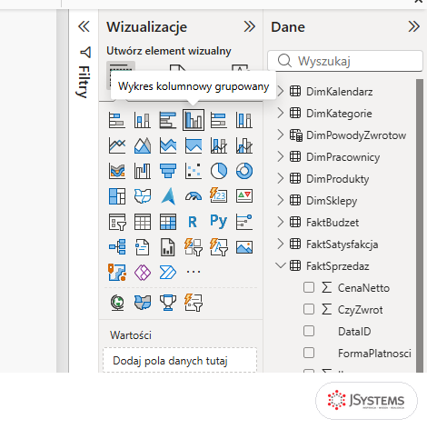Select the Power Apps visual
This screenshot has height=429, width=427.
[x=143, y=272]
